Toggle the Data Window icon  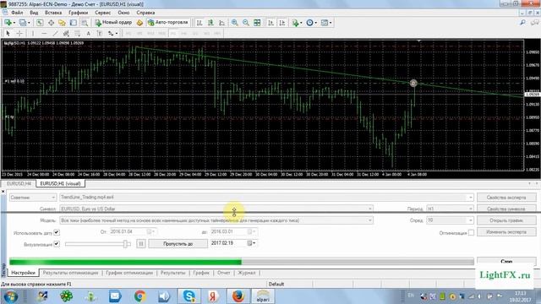click(51, 23)
